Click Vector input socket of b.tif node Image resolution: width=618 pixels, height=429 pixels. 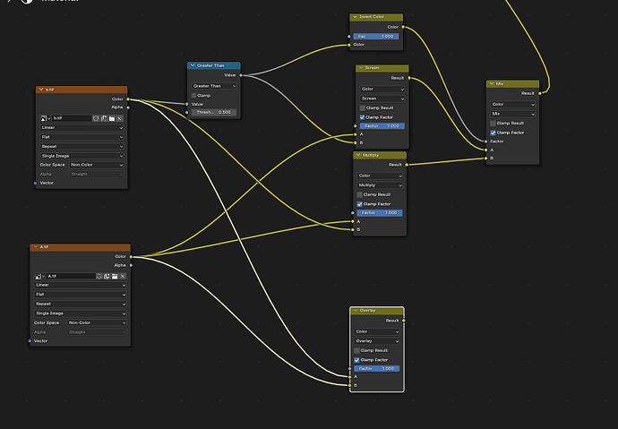click(x=35, y=184)
